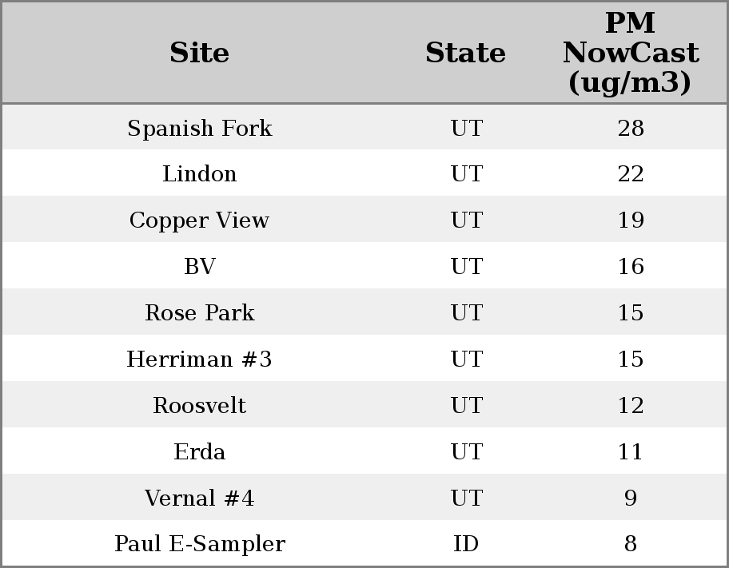Image resolution: width=729 pixels, height=568 pixels.
Task: Select Copper View's PM value 19
Action: coord(630,220)
